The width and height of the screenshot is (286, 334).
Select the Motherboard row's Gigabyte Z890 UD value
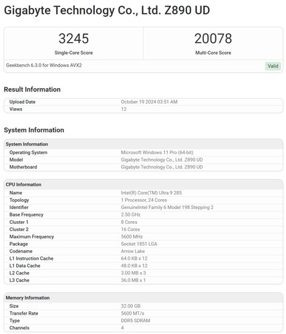pyautogui.click(x=162, y=167)
